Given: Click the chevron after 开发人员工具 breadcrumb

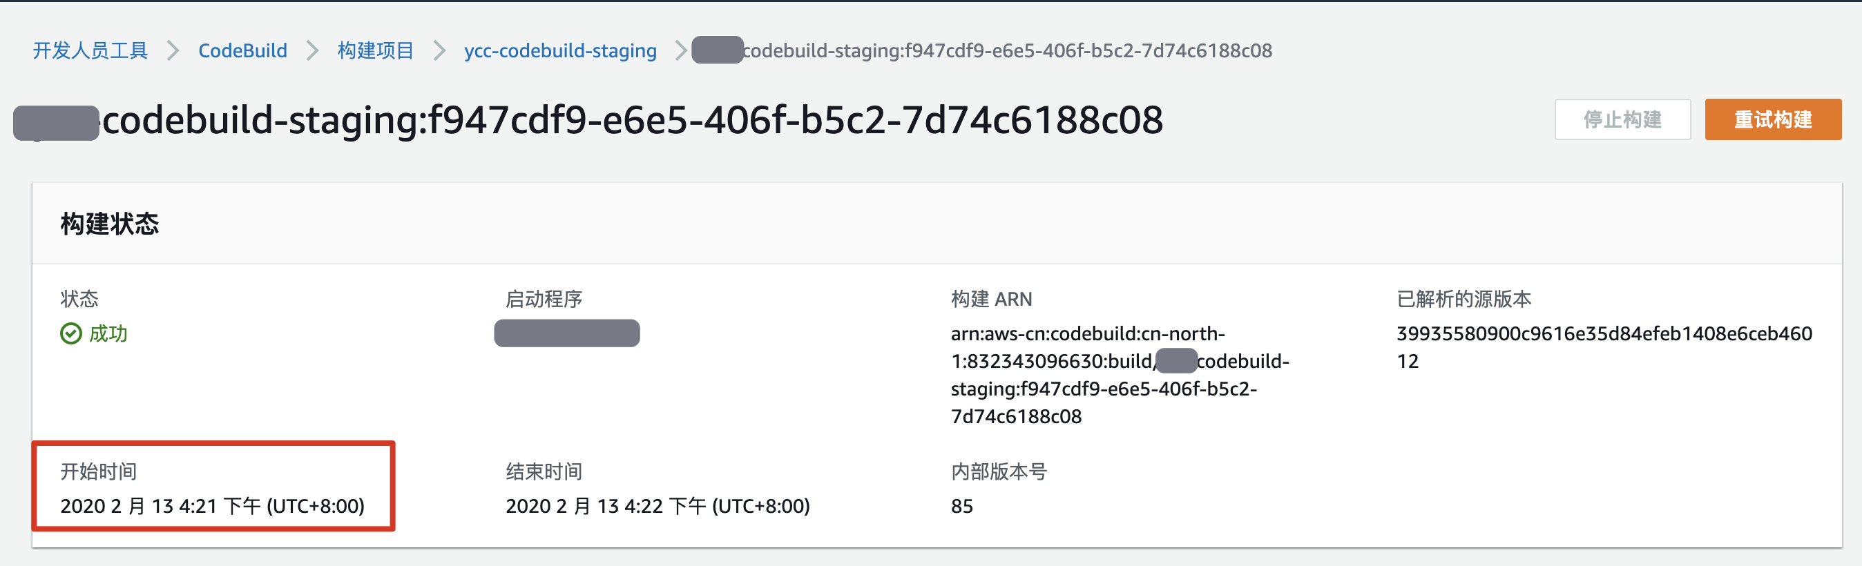Looking at the screenshot, I should (x=173, y=50).
